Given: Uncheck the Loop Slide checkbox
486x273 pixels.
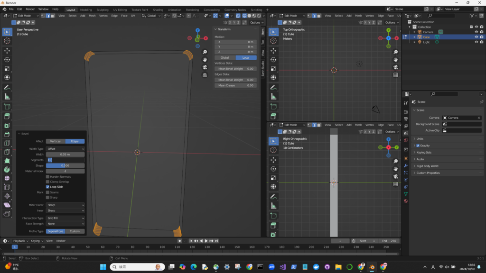Looking at the screenshot, I should click(x=47, y=187).
